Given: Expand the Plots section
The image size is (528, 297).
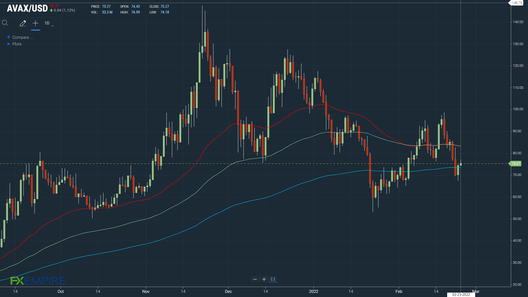Looking at the screenshot, I should pyautogui.click(x=14, y=44).
